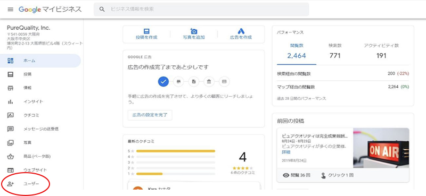Open the hamburger main menu
This screenshot has width=426, height=196.
(x=10, y=10)
